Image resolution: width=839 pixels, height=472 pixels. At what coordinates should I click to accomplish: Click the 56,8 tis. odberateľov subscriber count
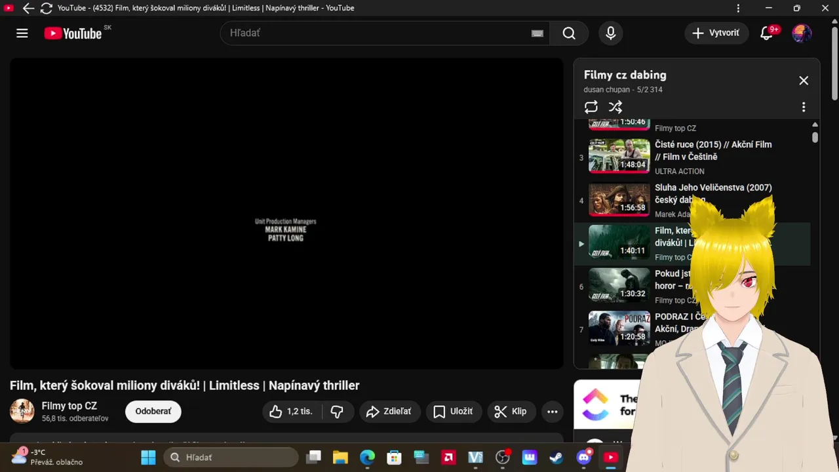point(75,418)
